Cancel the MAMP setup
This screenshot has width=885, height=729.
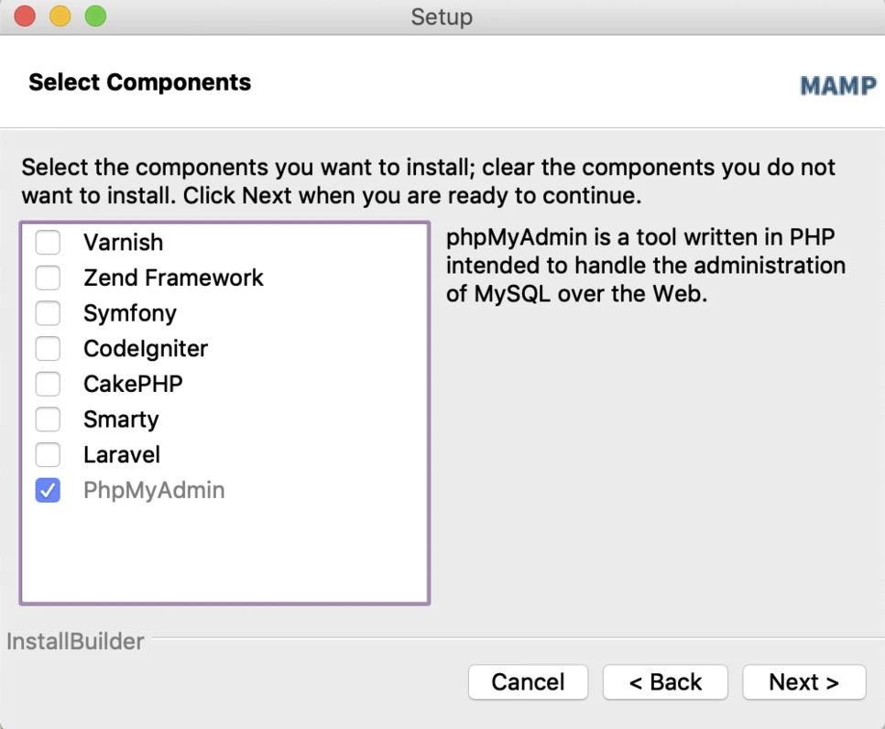528,682
